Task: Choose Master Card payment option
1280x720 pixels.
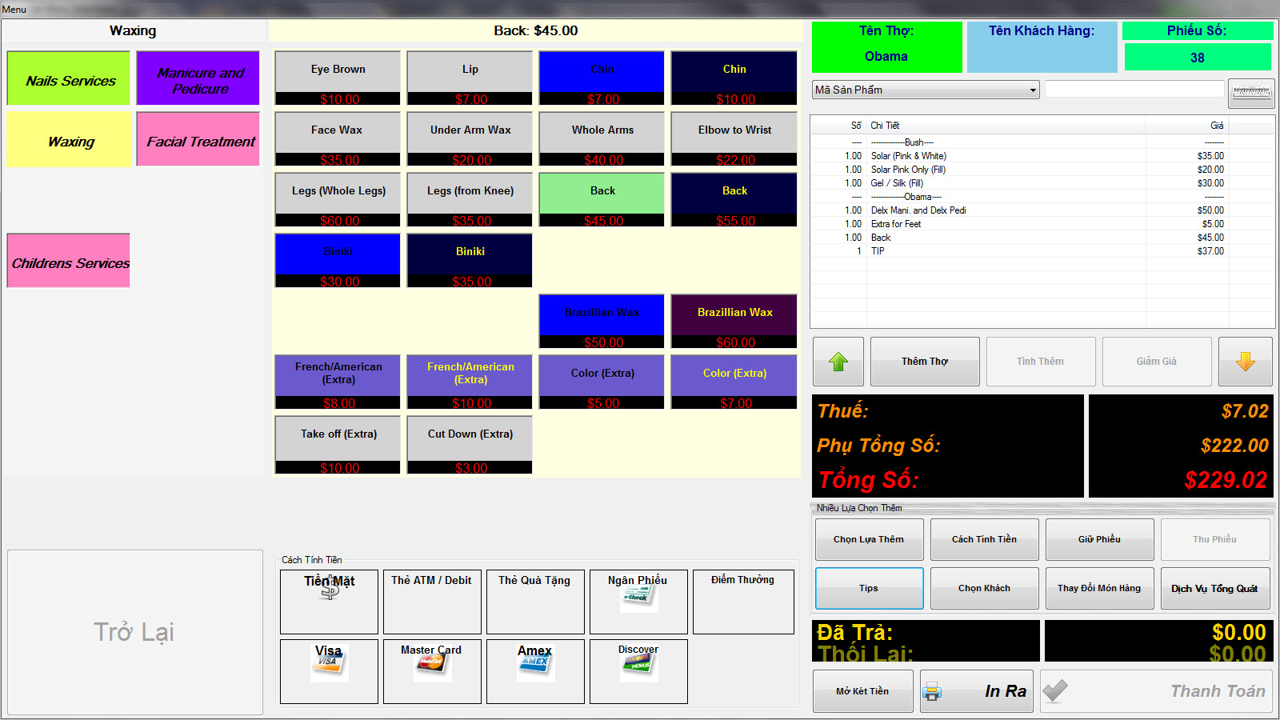Action: point(432,670)
